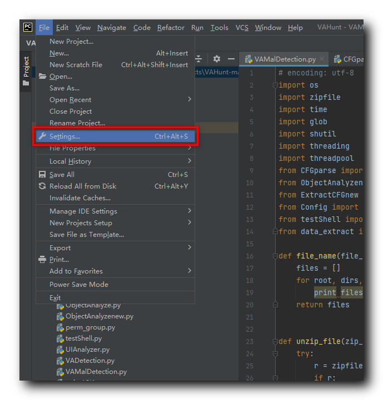Screen dimensions: 383x400
Task: Expand the Export submenu
Action: tap(190, 247)
